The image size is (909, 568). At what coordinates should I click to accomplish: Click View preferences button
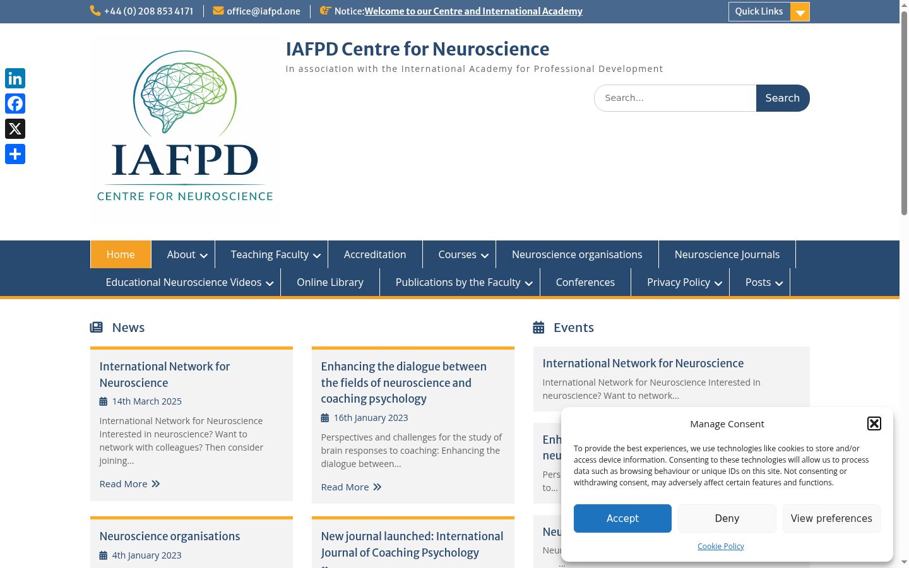pyautogui.click(x=831, y=518)
